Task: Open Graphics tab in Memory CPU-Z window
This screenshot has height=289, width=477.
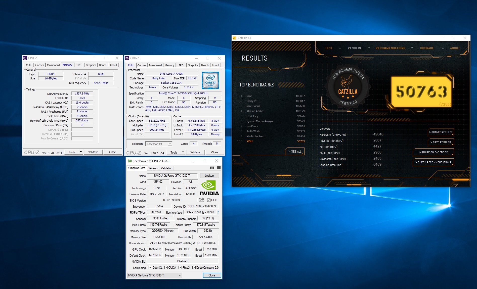Action: (91, 65)
